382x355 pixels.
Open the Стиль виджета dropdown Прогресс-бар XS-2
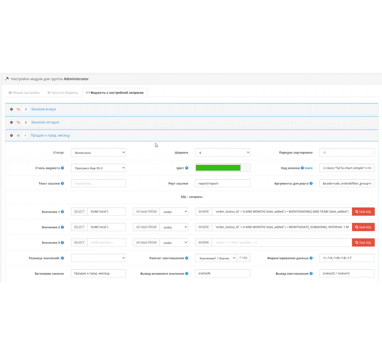(98, 168)
